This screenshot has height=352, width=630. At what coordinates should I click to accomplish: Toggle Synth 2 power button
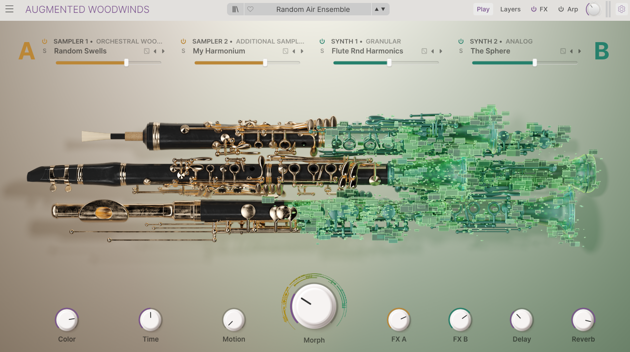[461, 42]
